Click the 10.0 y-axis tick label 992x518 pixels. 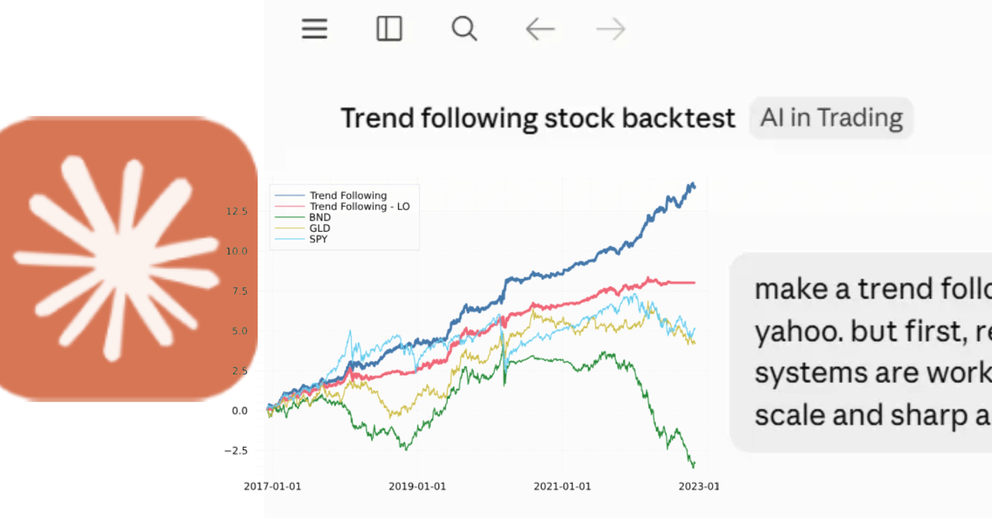pyautogui.click(x=237, y=251)
